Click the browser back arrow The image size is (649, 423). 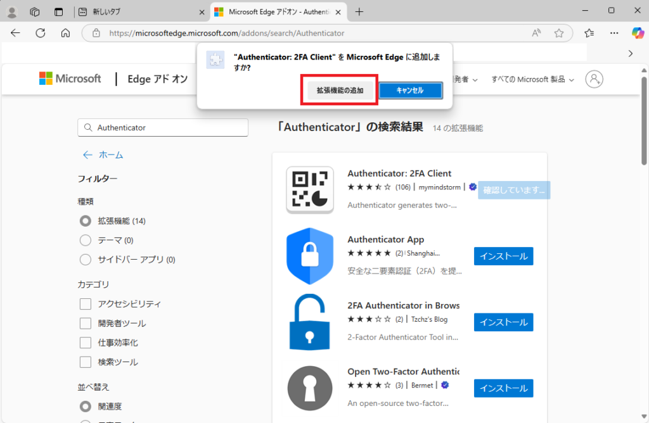pos(15,33)
